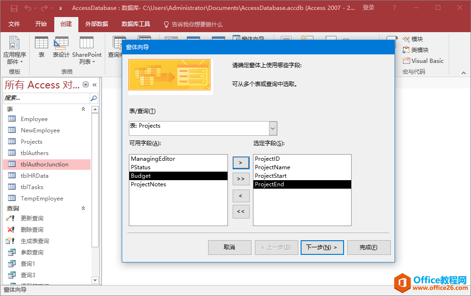Collapse the ribbon with the chevron
Screen dimensions: 471x296
point(463,73)
